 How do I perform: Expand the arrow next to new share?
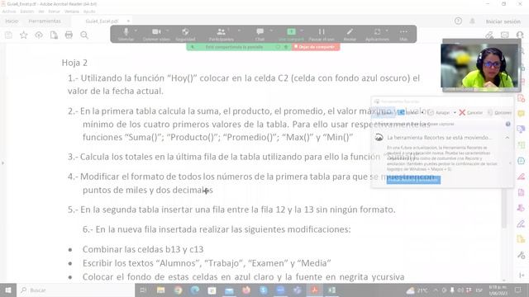pyautogui.click(x=302, y=31)
